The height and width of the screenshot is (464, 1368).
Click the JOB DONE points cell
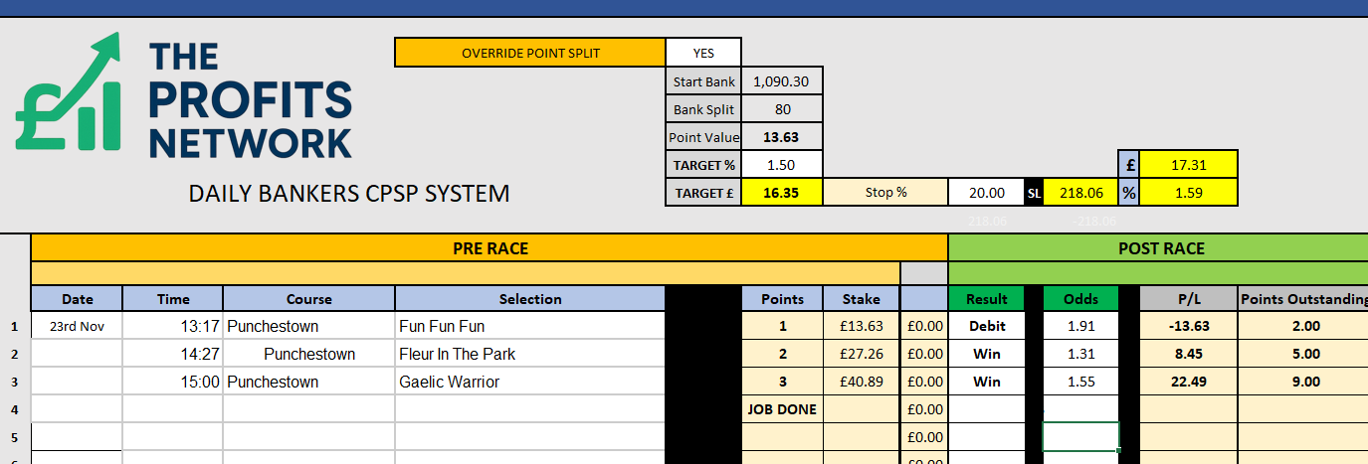tap(782, 409)
